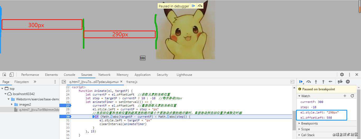Collapse the Webstorm/exercise folder node

coord(9,99)
